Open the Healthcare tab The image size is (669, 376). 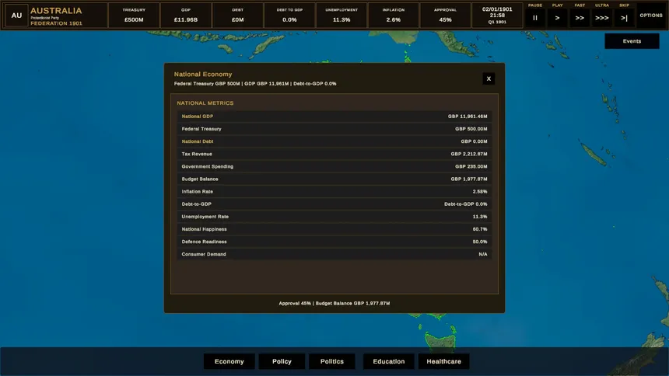click(443, 361)
